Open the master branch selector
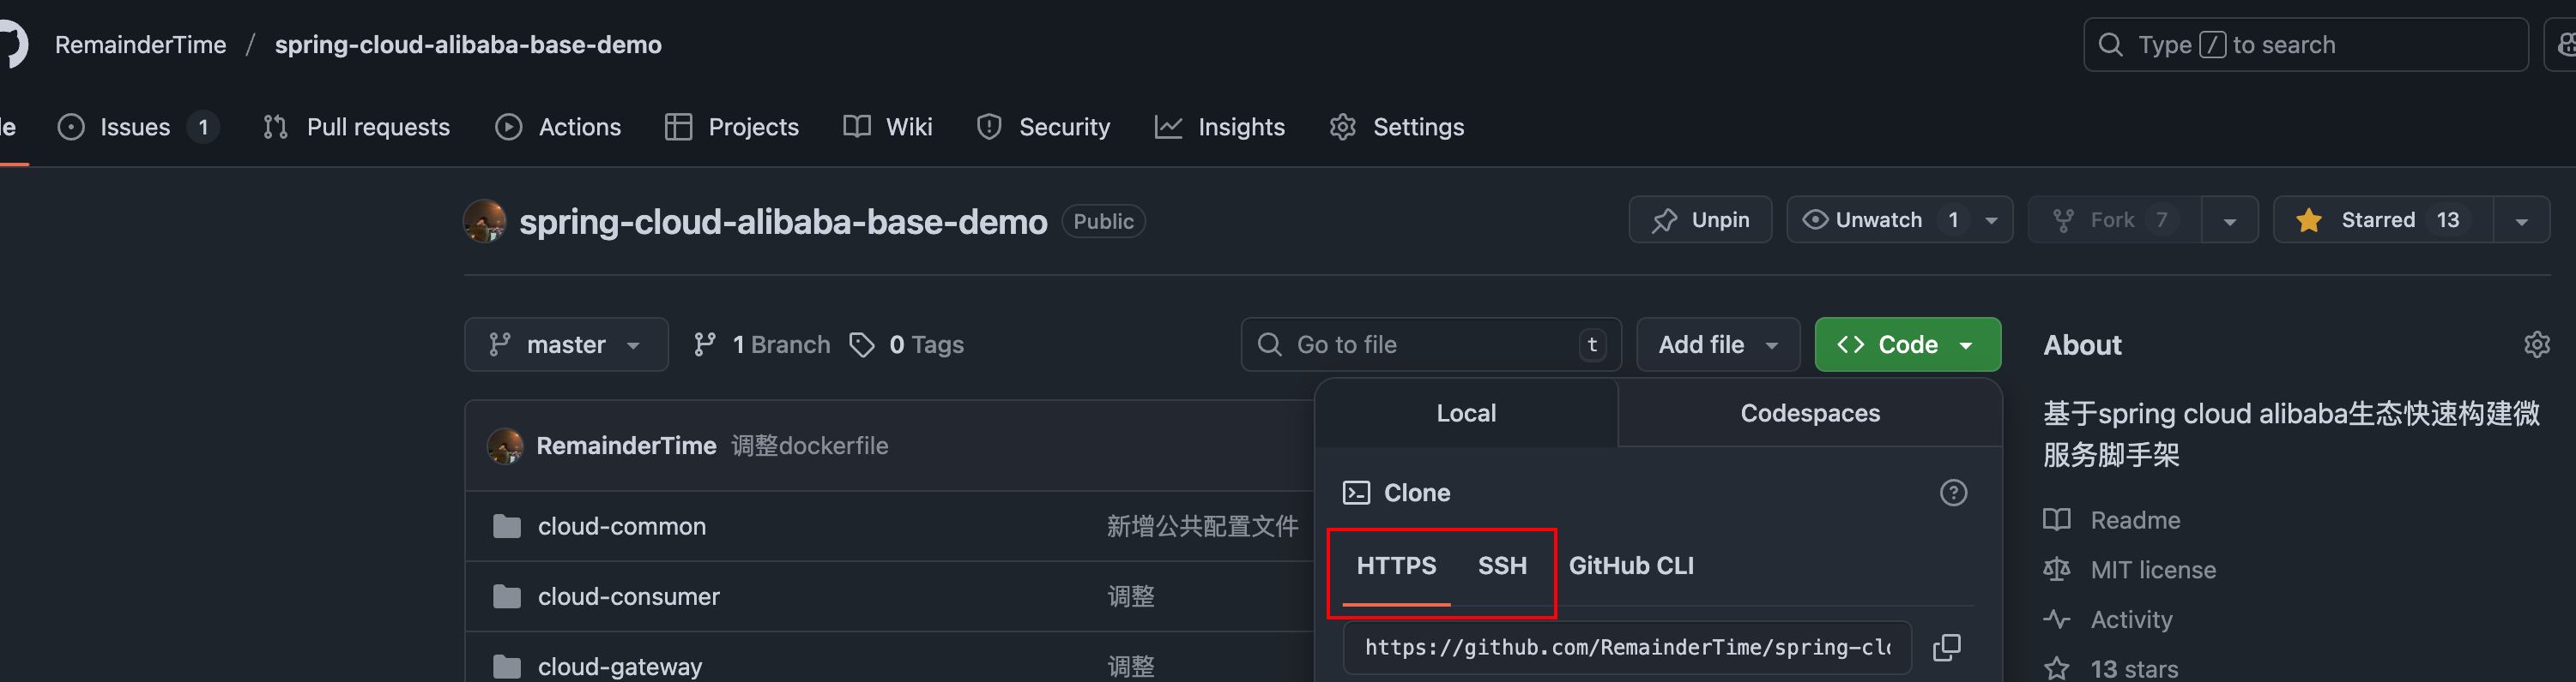This screenshot has width=2576, height=682. point(566,344)
